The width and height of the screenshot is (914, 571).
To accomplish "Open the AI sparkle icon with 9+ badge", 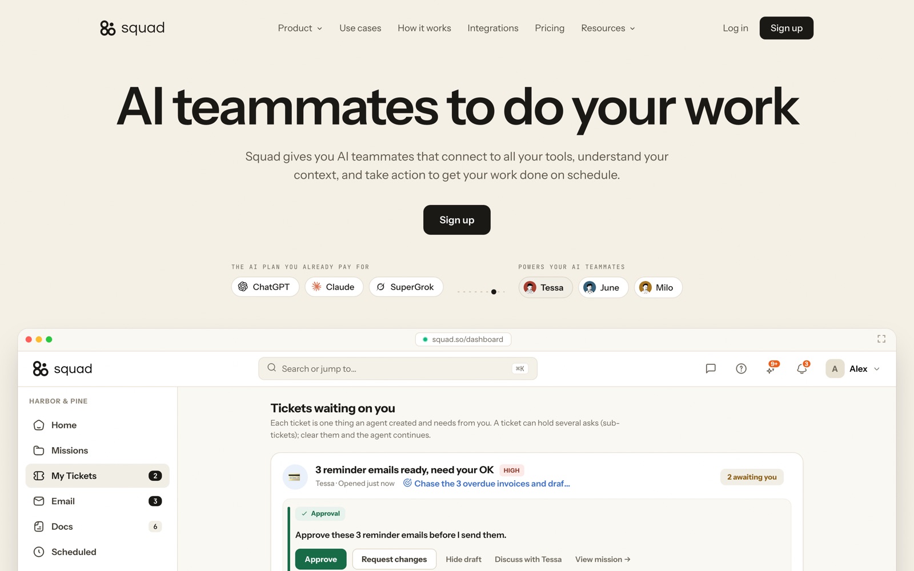I will (x=771, y=369).
